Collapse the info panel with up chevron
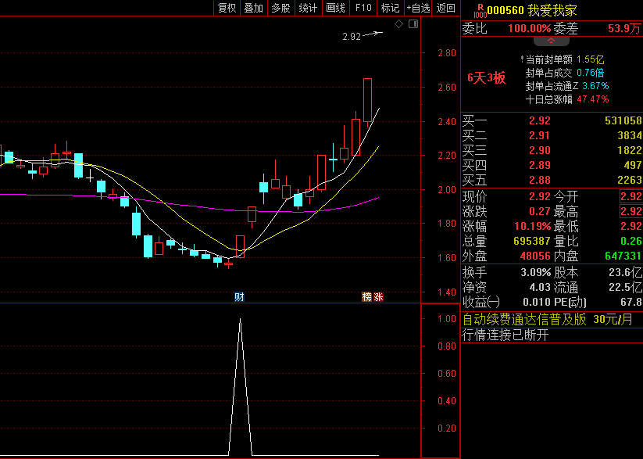This screenshot has height=459, width=643. point(551,41)
